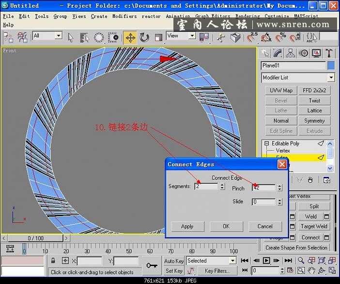Screen dimensions: 340x284
Task: Collapse the Editable Poly tree node
Action: coord(265,143)
